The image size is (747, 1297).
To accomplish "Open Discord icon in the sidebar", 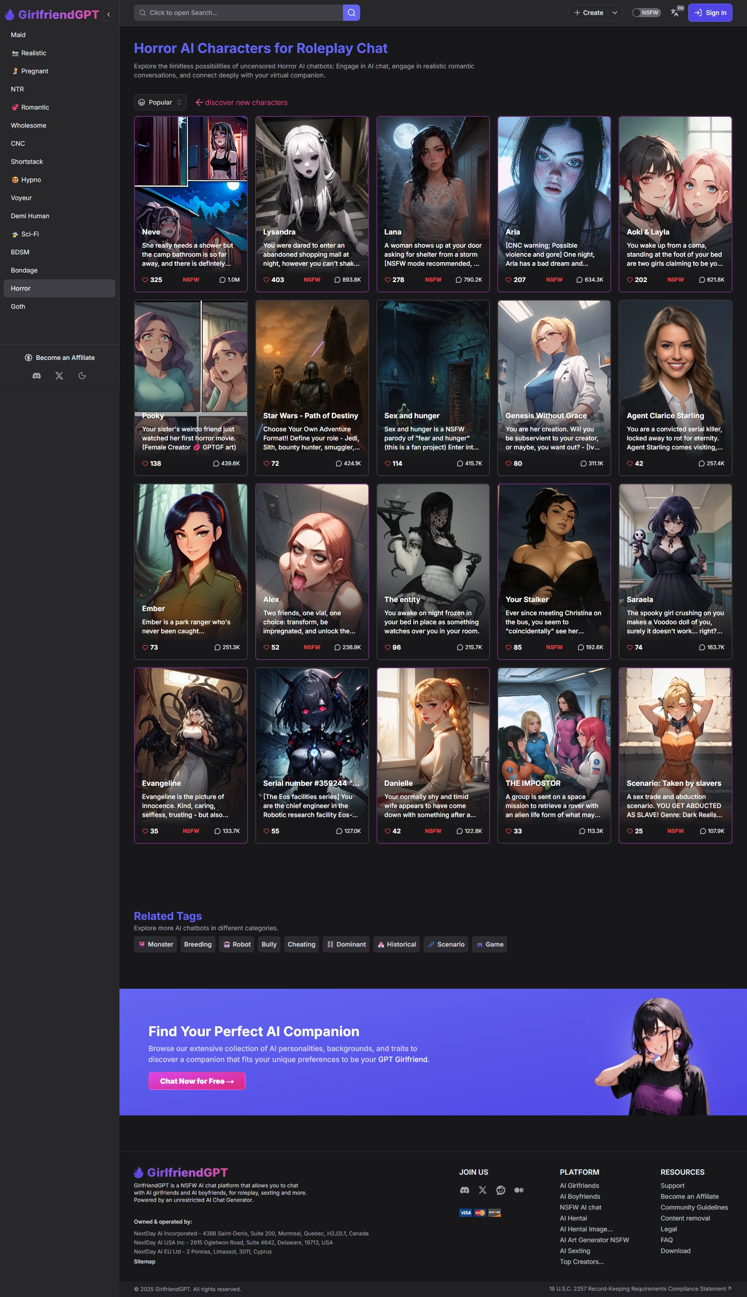I will coord(37,376).
